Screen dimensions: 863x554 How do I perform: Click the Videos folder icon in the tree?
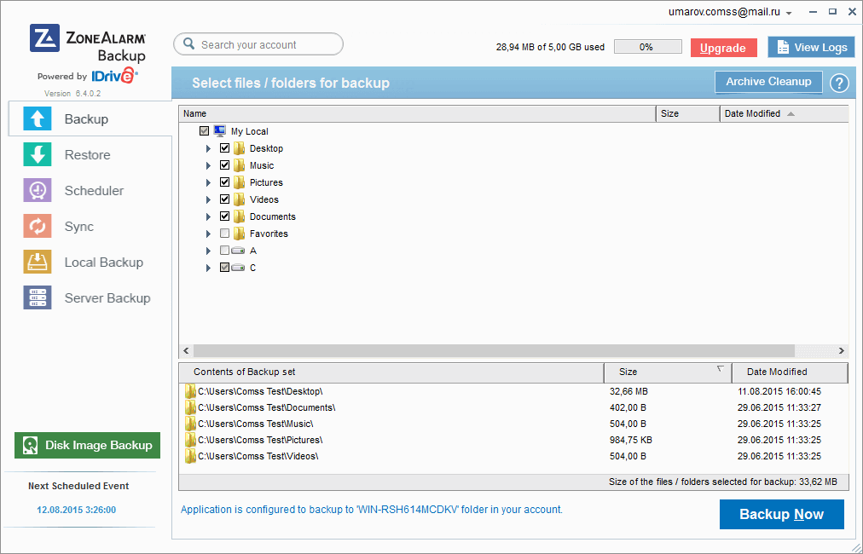pyautogui.click(x=239, y=199)
